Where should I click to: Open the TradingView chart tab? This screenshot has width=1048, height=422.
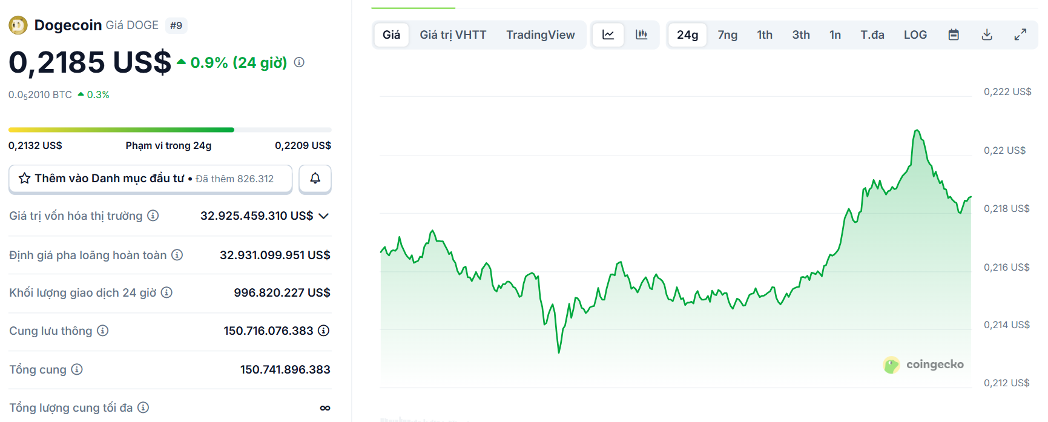coord(541,35)
